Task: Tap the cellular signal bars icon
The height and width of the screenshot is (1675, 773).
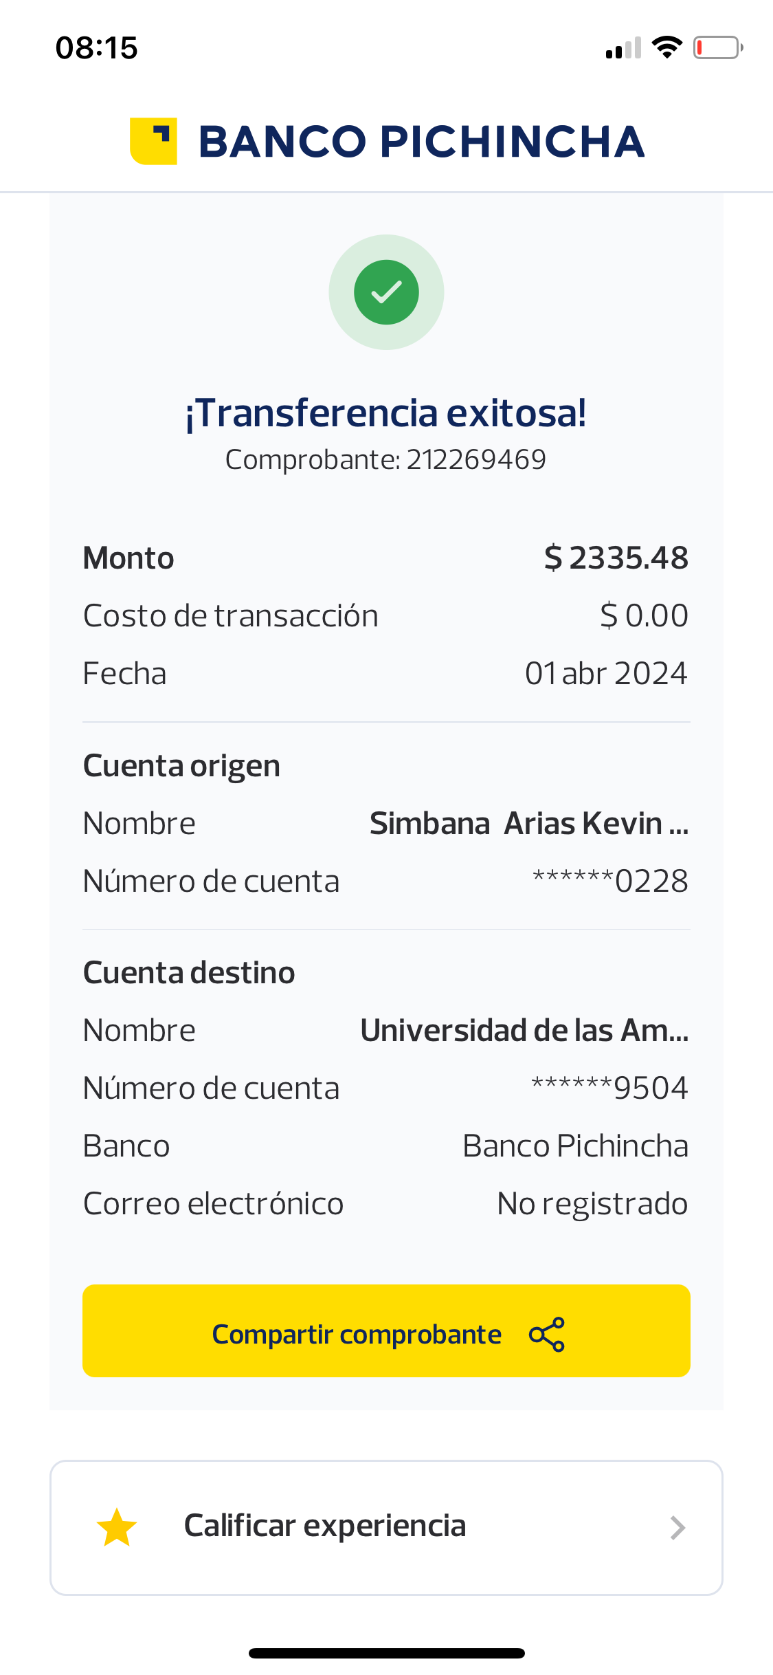Action: pyautogui.click(x=623, y=48)
